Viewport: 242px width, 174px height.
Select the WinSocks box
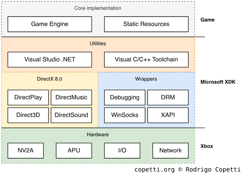click(x=125, y=115)
